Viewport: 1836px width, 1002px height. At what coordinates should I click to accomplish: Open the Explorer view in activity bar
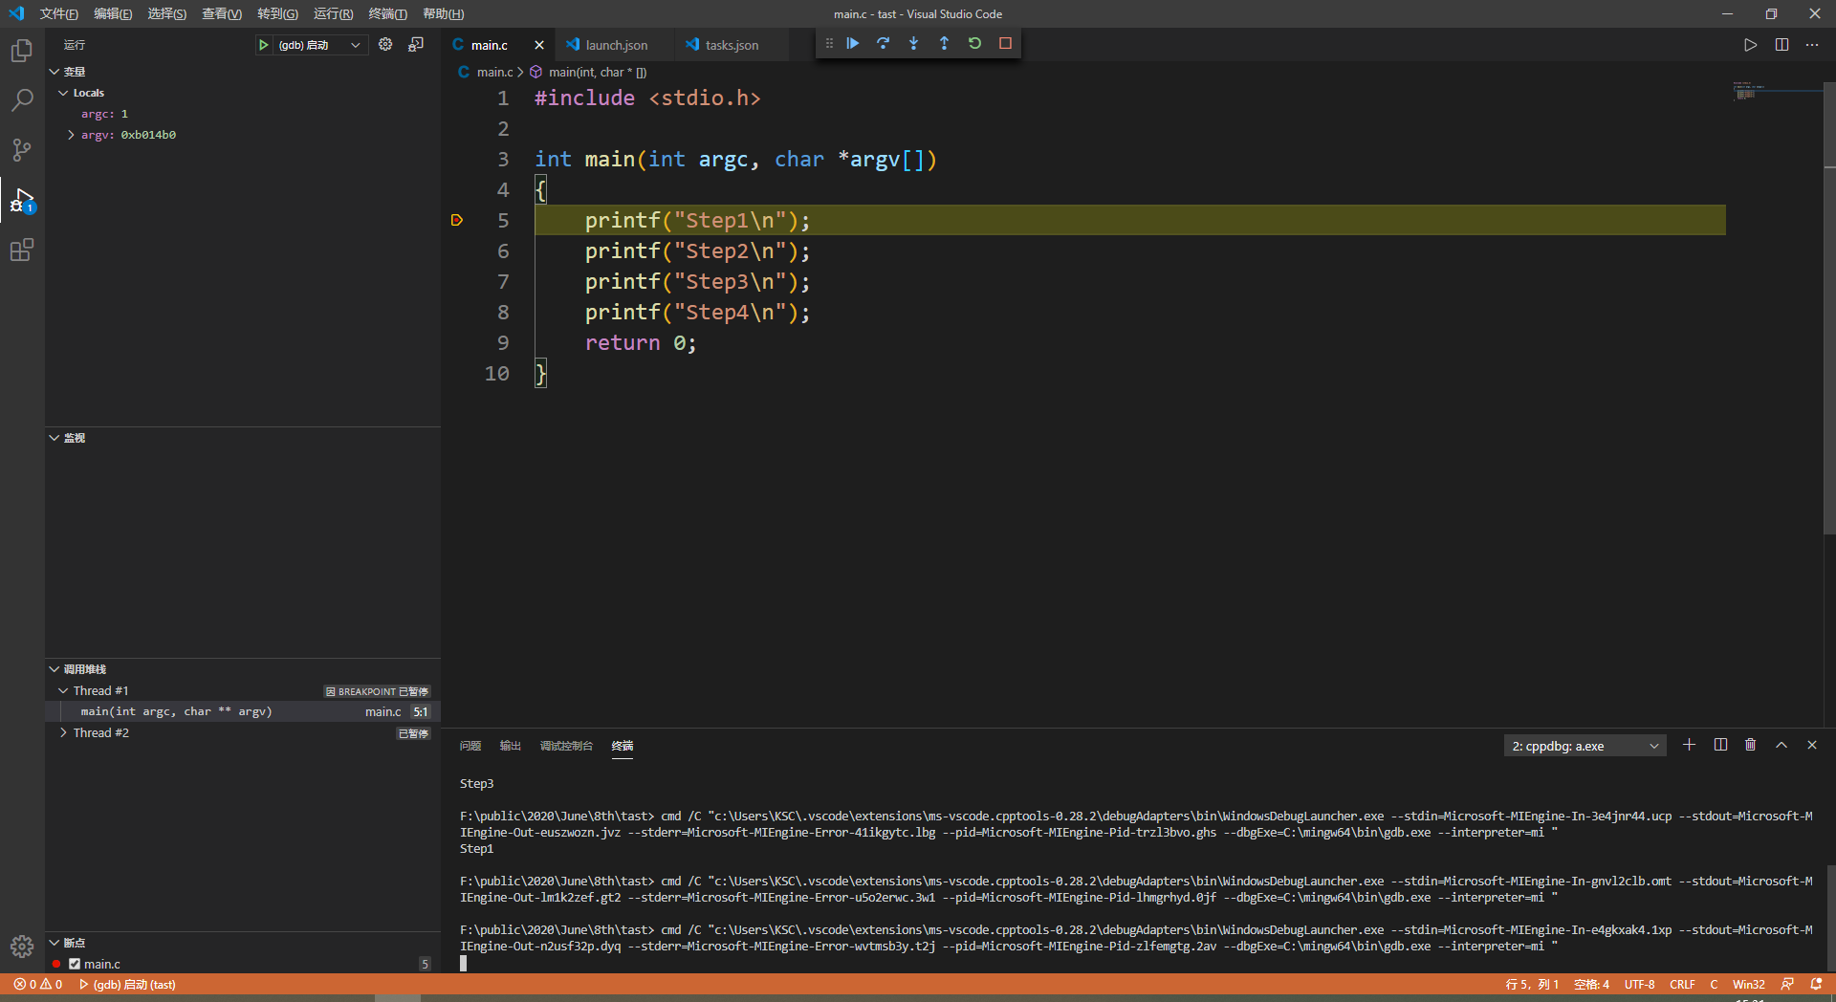(21, 51)
